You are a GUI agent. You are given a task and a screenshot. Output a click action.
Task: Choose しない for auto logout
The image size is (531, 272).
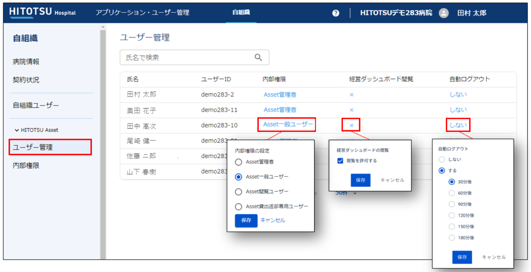[x=442, y=159]
